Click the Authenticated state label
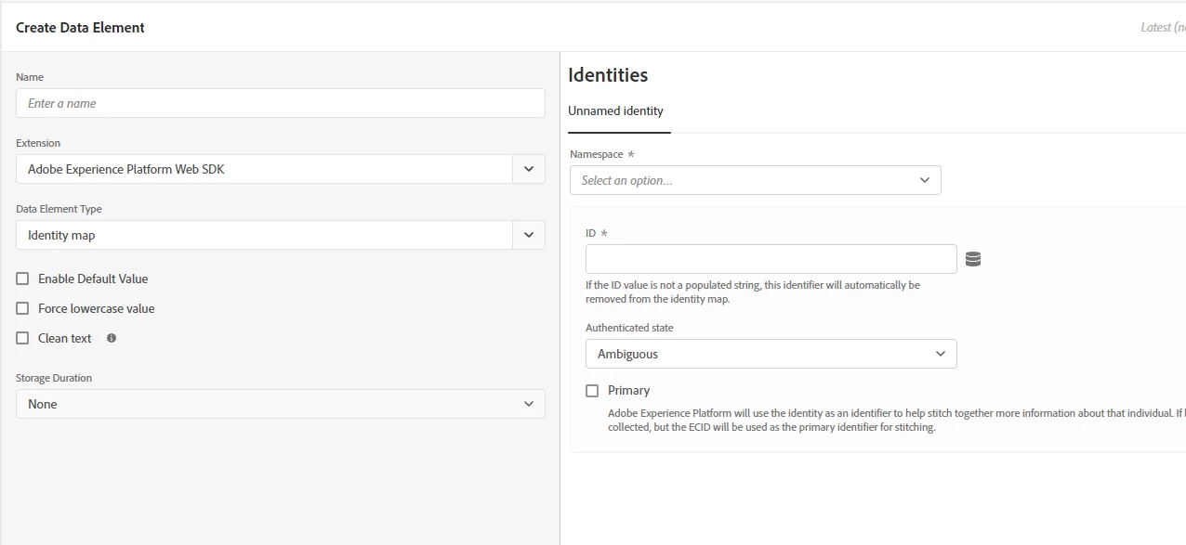The height and width of the screenshot is (545, 1186). coord(629,328)
